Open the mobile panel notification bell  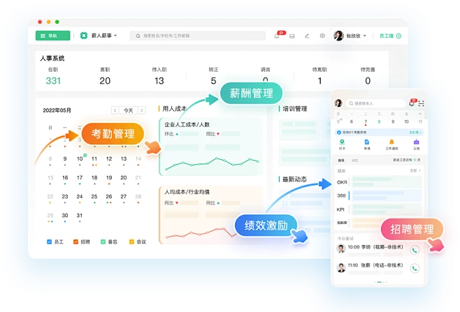pos(412,103)
